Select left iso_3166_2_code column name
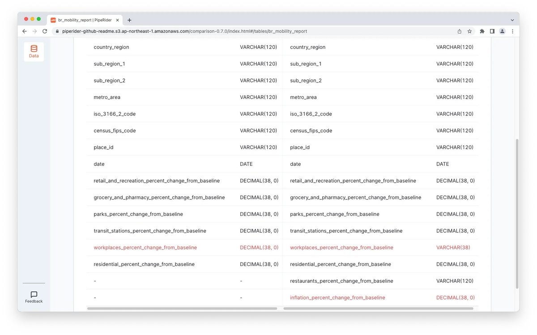The width and height of the screenshot is (537, 335). point(115,114)
